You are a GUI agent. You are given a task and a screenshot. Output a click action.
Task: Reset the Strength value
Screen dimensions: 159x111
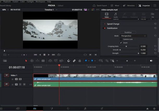point(155,53)
